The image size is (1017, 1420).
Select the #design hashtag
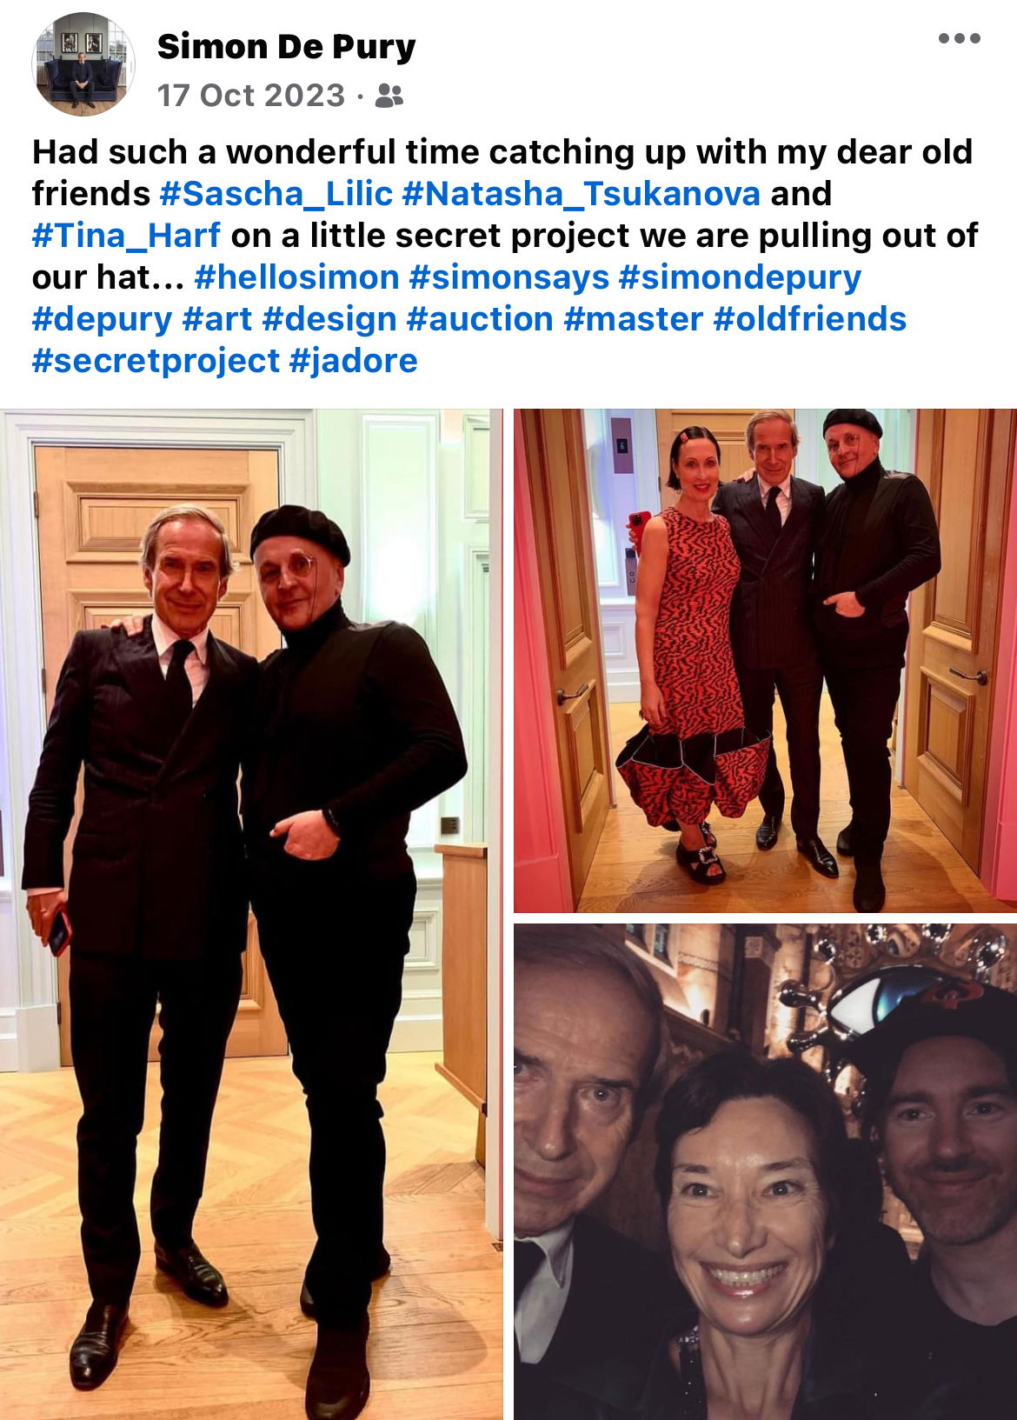(x=329, y=318)
